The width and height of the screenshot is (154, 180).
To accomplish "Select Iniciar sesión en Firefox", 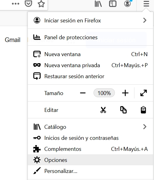I will tap(90, 21).
